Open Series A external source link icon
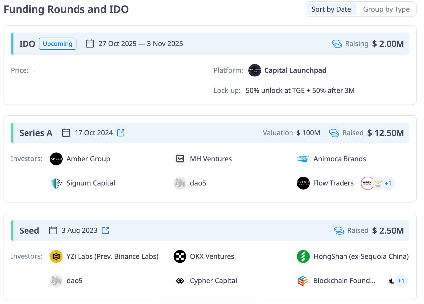The image size is (424, 304). tap(121, 133)
